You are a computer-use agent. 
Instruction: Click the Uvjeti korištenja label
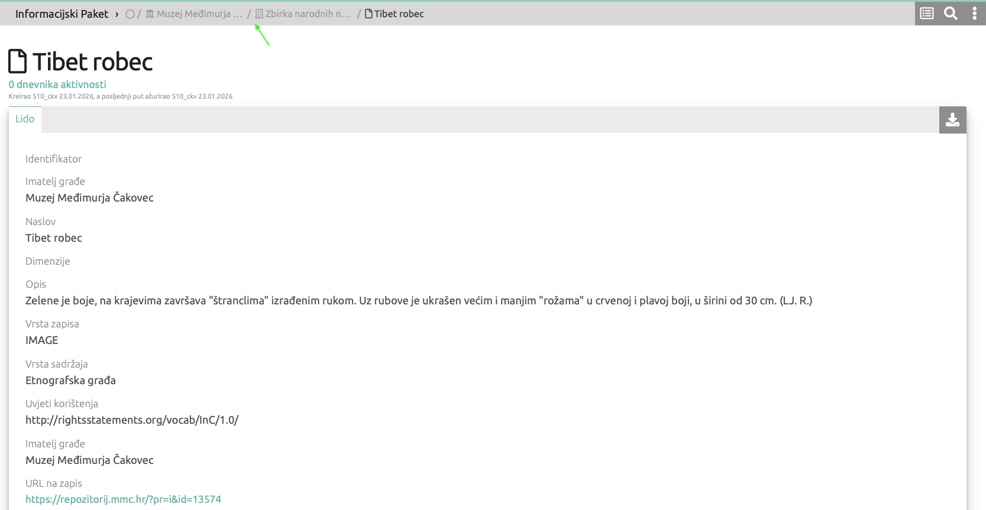click(x=62, y=404)
